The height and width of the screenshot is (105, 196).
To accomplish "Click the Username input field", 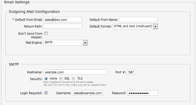I will pyautogui.click(x=87, y=93).
